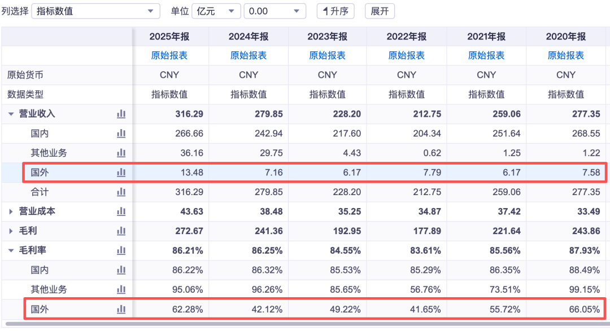Expand the 毛利 row
Viewport: 610px width, 331px height.
point(11,231)
